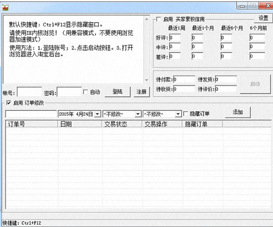Click the 好评 最近1周 field

(175, 38)
